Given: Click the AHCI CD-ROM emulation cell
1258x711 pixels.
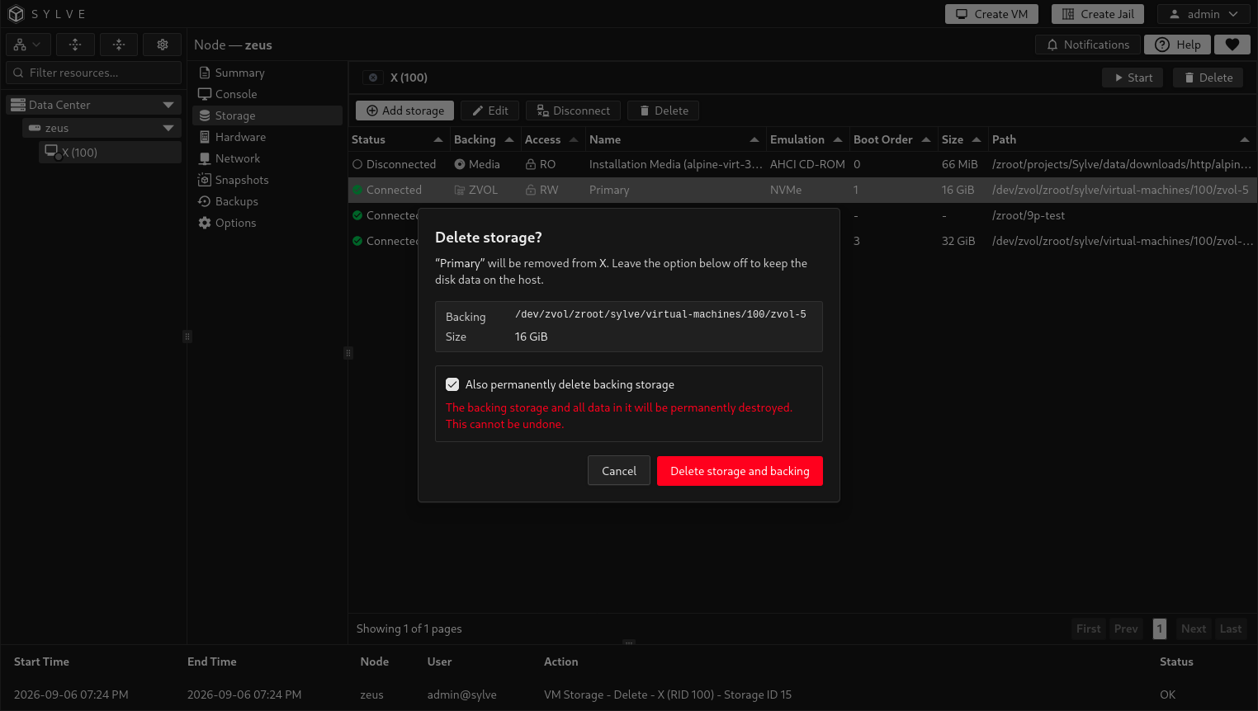Looking at the screenshot, I should point(807,164).
